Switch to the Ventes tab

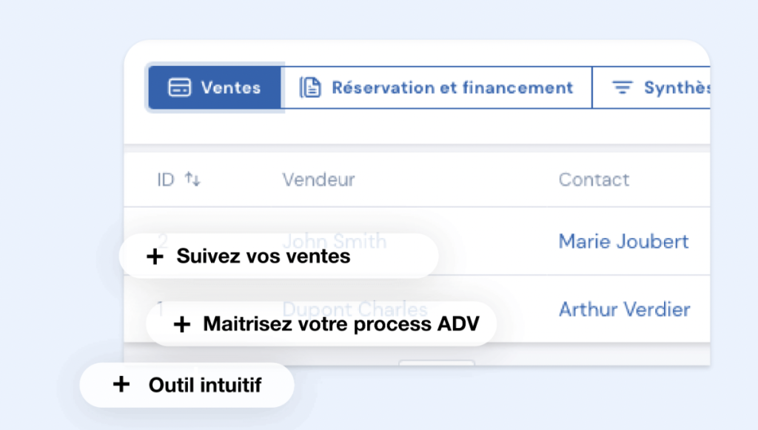(x=215, y=88)
